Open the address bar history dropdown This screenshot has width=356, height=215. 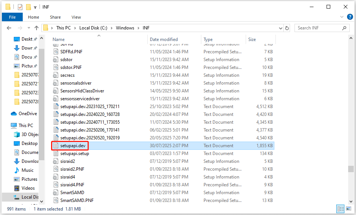[280, 28]
